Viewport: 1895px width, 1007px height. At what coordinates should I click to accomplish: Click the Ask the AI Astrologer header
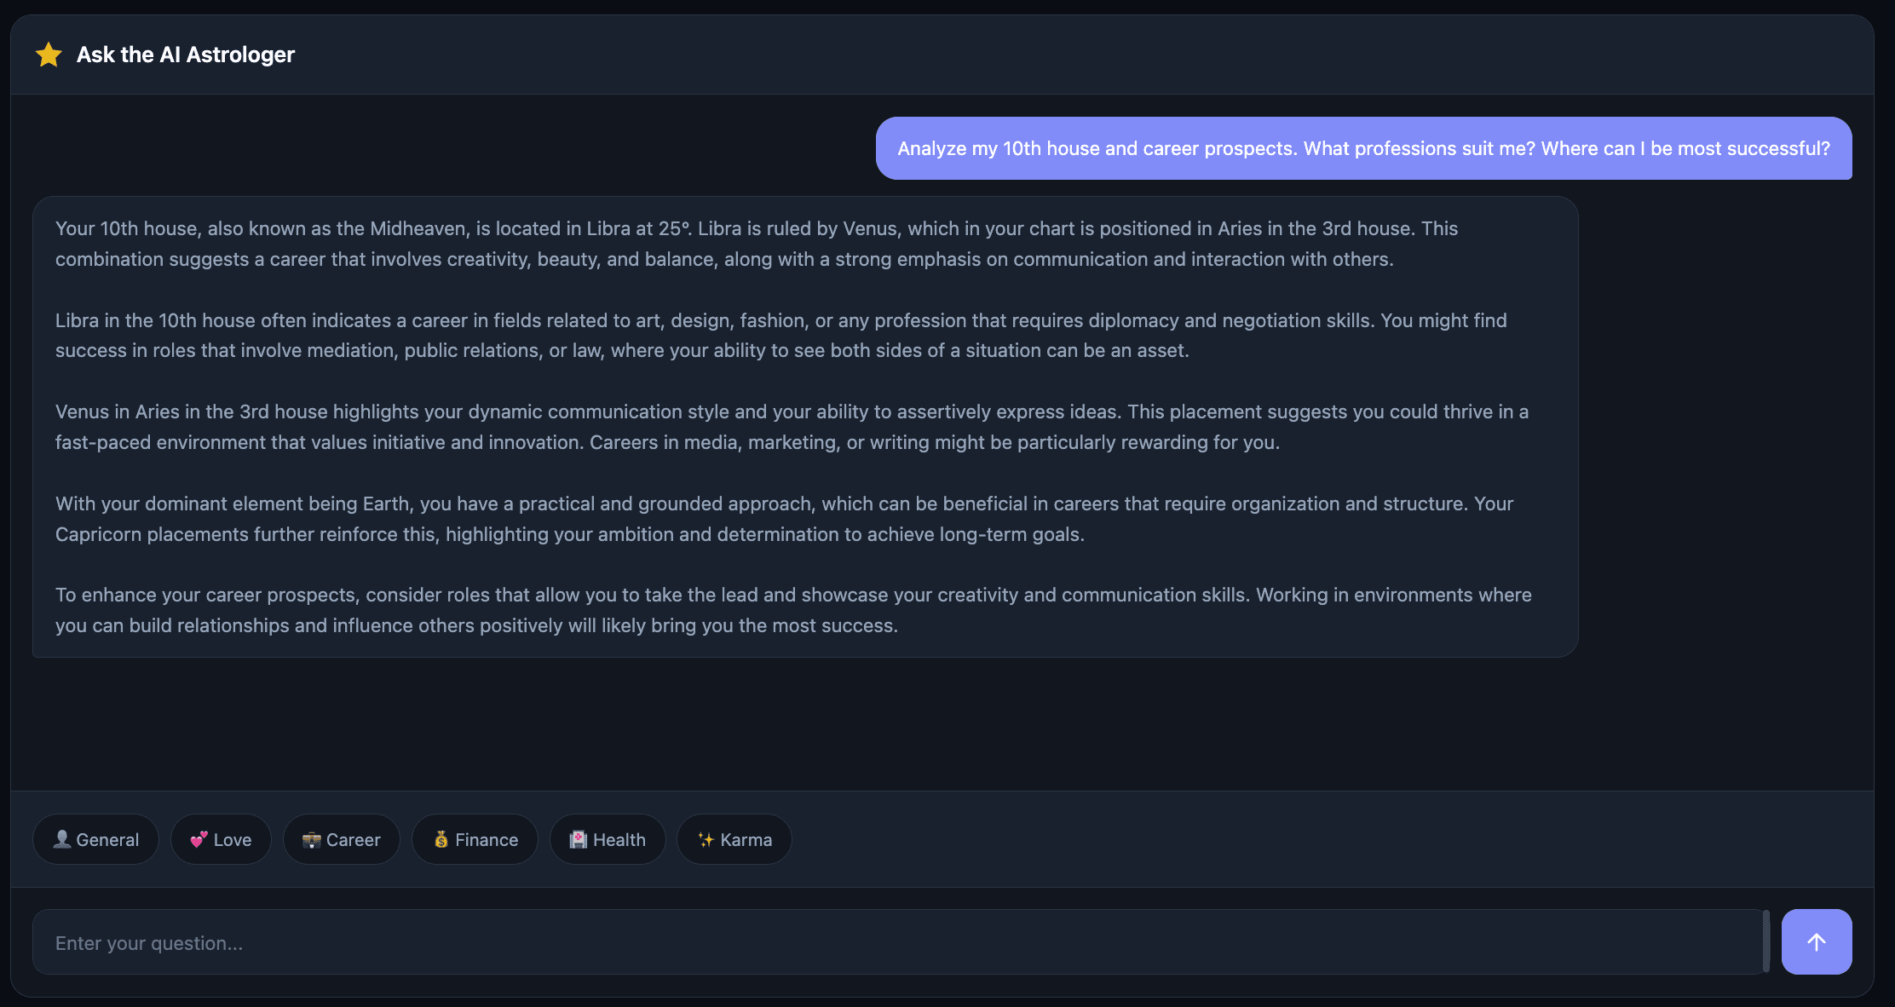click(185, 54)
